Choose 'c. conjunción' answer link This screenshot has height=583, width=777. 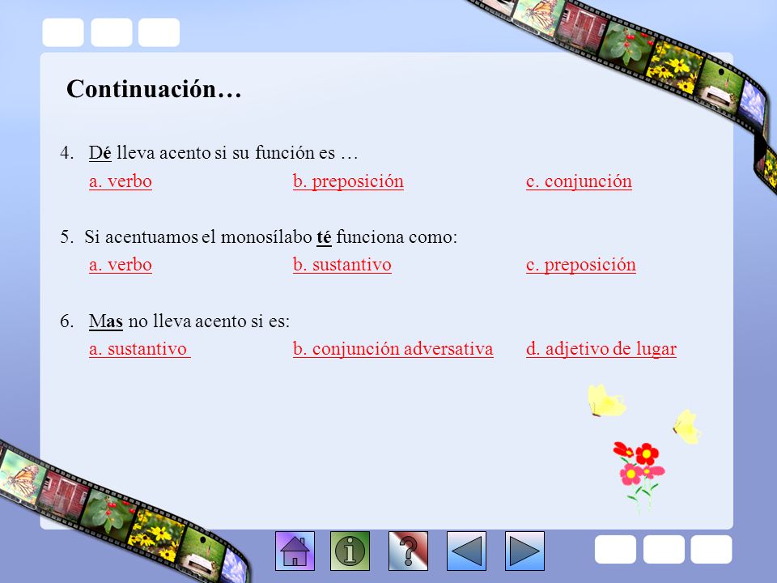coord(579,181)
